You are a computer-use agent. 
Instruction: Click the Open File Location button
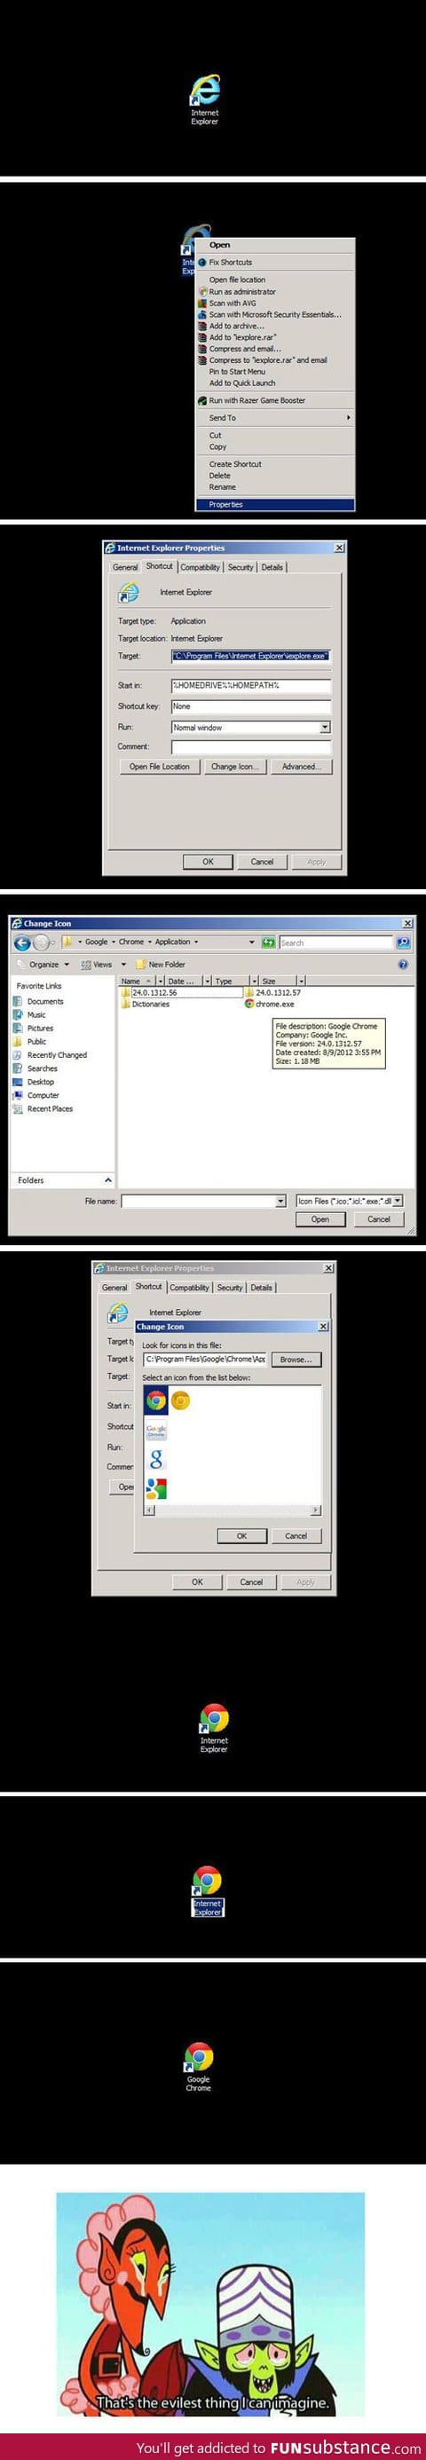[x=160, y=766]
